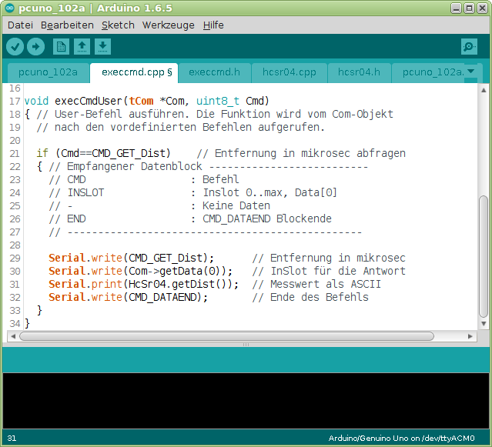Image resolution: width=492 pixels, height=447 pixels.
Task: Open the Sketch menu
Action: pyautogui.click(x=118, y=25)
